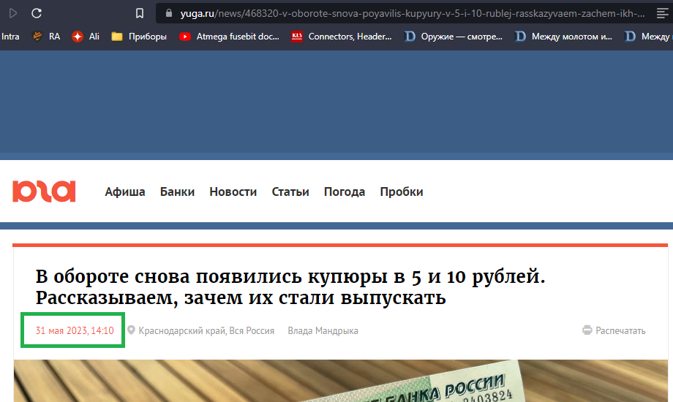Click the article headline about 5 and 10 ruble notes
Viewport: 673px width, 402px height.
tap(290, 287)
